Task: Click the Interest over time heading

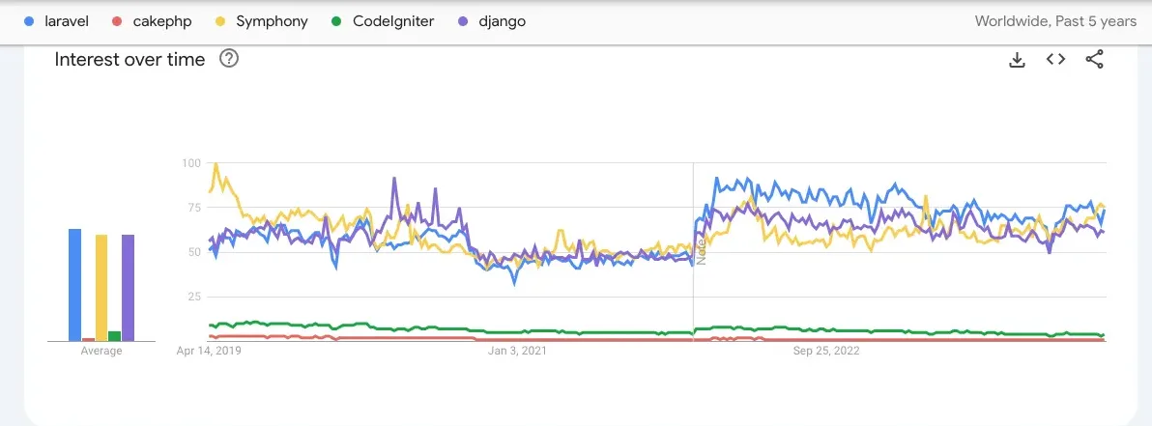Action: (130, 60)
